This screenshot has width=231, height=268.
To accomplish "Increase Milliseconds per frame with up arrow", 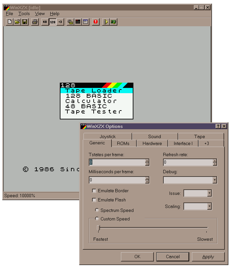I will (147, 178).
